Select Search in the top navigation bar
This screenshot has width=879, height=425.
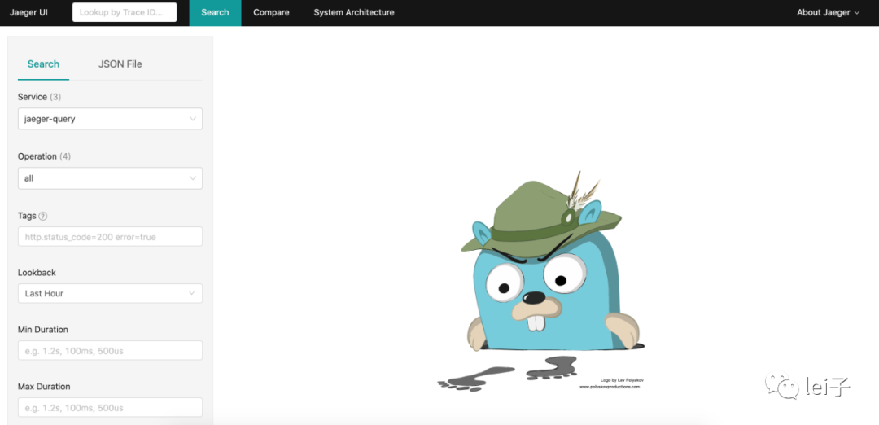tap(215, 12)
